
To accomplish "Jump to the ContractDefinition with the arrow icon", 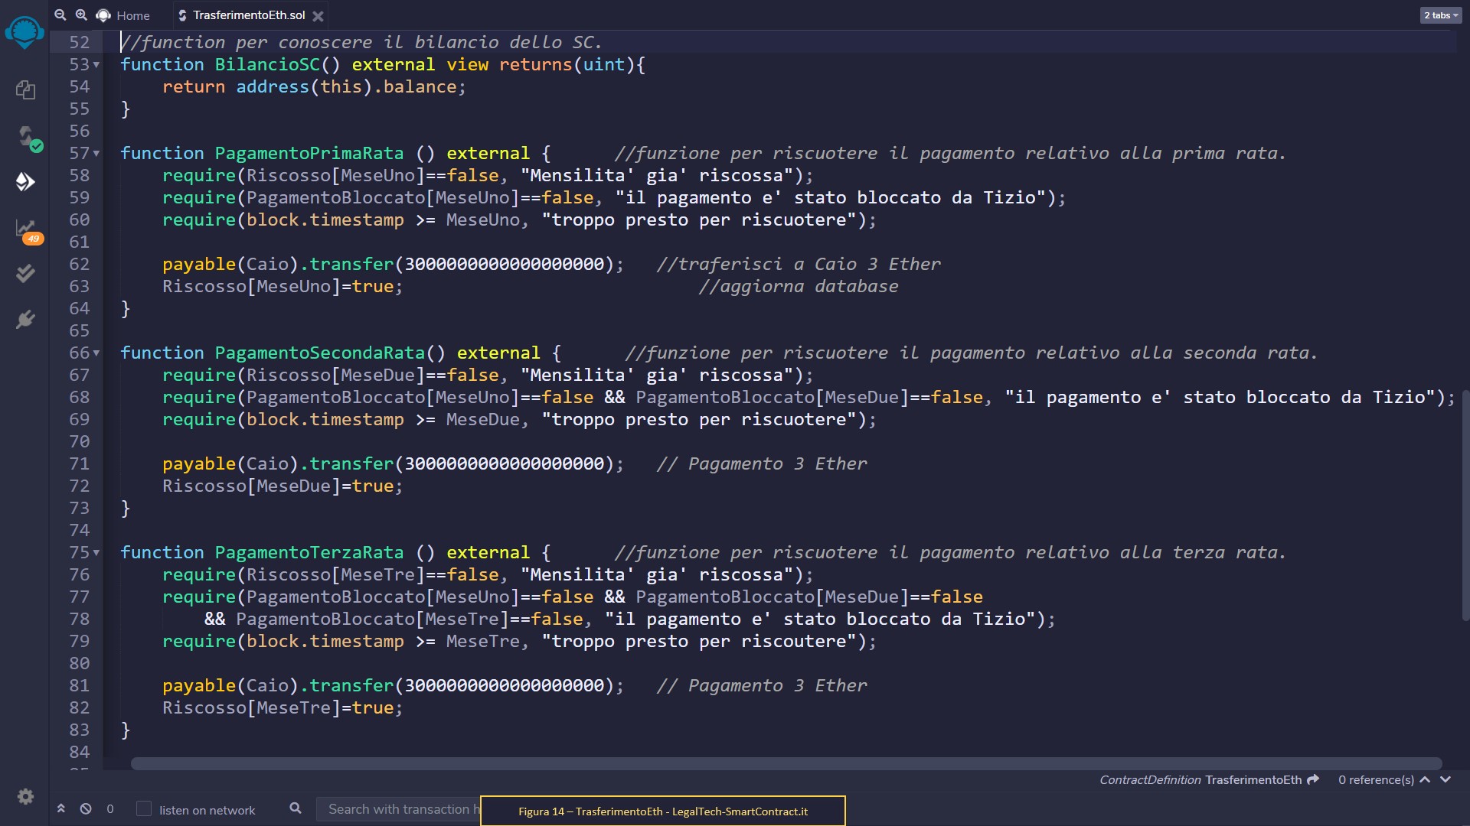I will point(1313,779).
